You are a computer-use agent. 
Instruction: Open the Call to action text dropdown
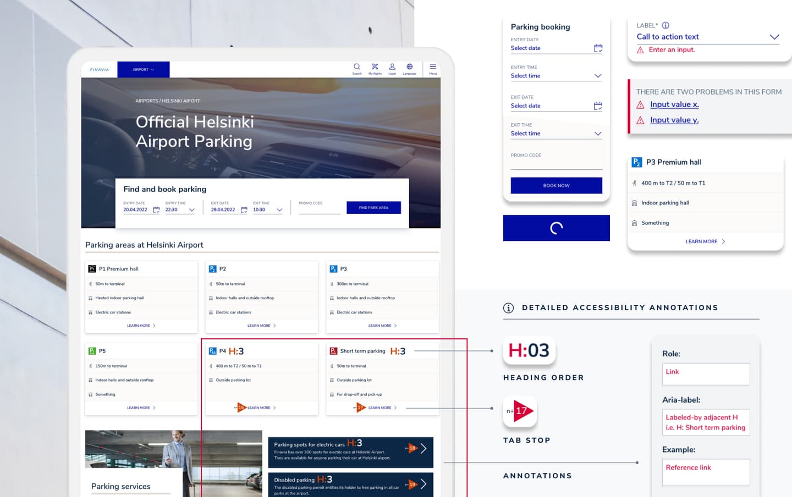coord(774,37)
